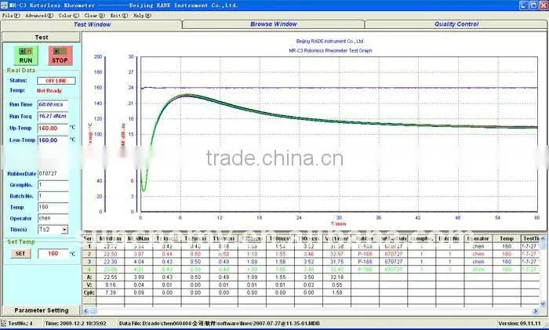Click the Run Torq field
549x330 pixels.
pyautogui.click(x=53, y=116)
